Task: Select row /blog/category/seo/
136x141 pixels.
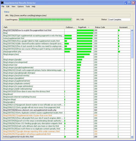Action: pos(67,54)
